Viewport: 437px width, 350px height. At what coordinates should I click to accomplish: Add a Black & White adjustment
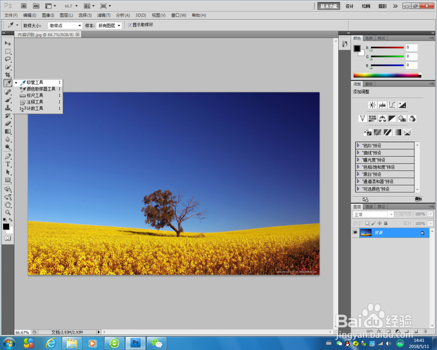pos(392,119)
